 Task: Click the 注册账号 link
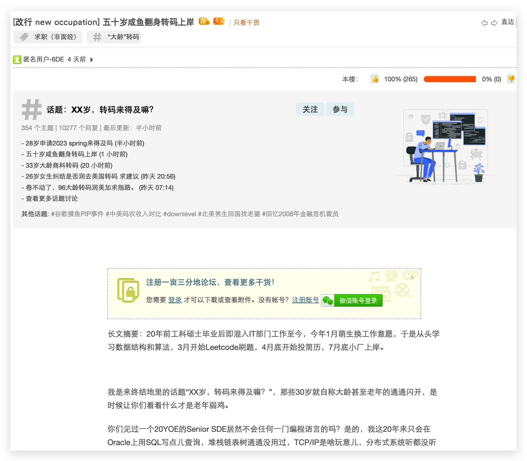[305, 300]
